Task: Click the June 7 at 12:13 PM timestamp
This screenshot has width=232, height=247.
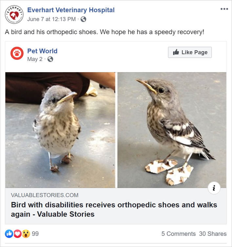Action: click(x=51, y=19)
